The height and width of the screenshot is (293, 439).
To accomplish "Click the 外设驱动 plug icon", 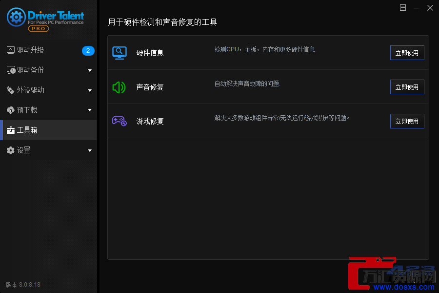I will point(10,90).
